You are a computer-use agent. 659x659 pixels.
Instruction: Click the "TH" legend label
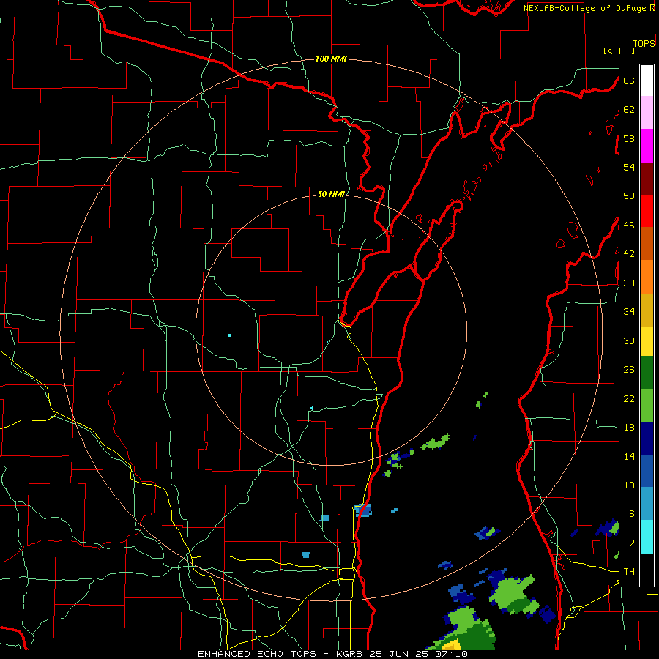629,572
